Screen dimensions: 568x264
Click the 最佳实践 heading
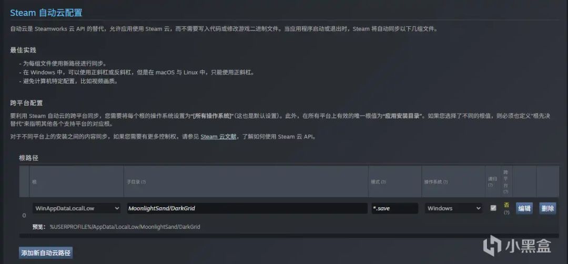pos(23,50)
